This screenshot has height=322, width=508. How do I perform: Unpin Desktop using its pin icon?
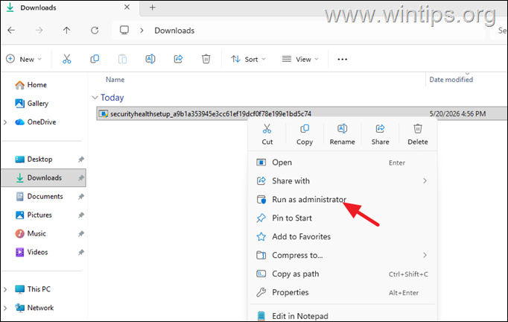click(x=81, y=160)
